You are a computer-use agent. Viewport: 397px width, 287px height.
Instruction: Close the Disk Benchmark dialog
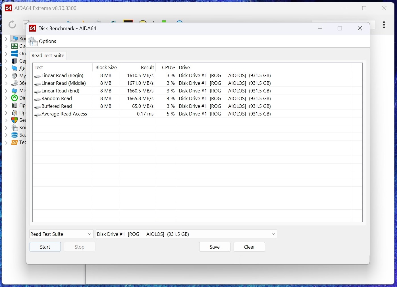pos(360,28)
